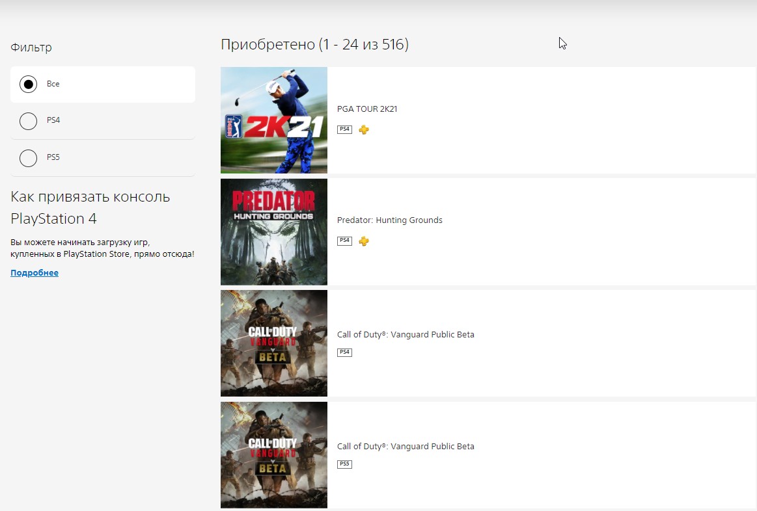Open Predator: Hunting Grounds cover thumbnail
This screenshot has width=757, height=511.
[x=274, y=232]
